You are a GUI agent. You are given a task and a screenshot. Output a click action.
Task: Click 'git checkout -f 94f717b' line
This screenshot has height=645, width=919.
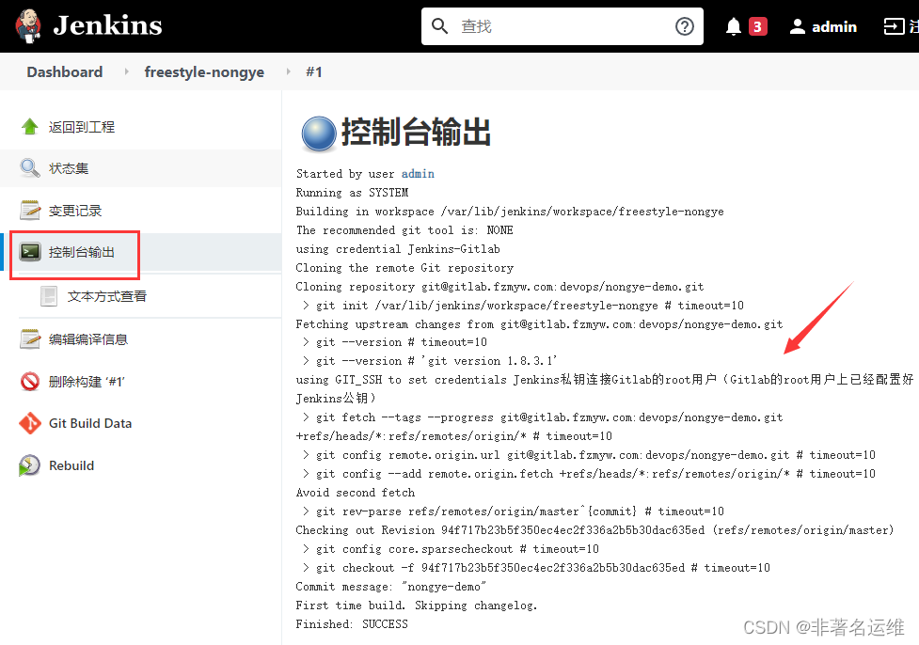(x=536, y=567)
